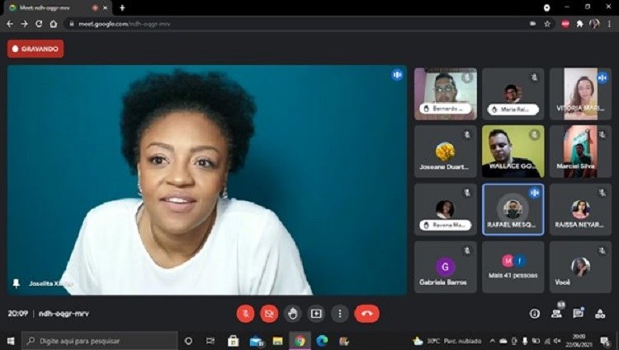
Task: Select your own Você tile
Action: click(580, 268)
